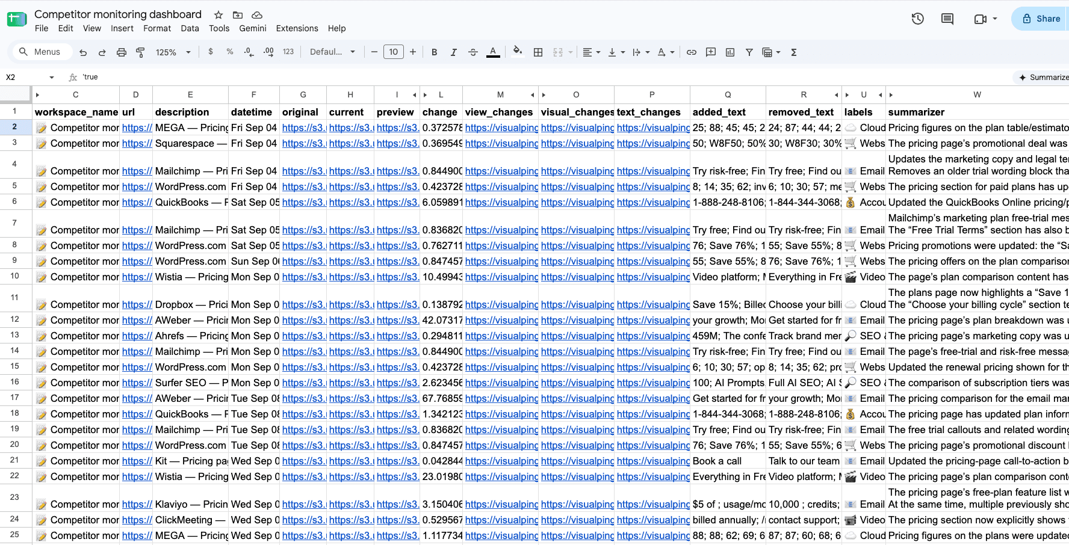Open the Insert menu
The height and width of the screenshot is (545, 1069).
coord(122,28)
